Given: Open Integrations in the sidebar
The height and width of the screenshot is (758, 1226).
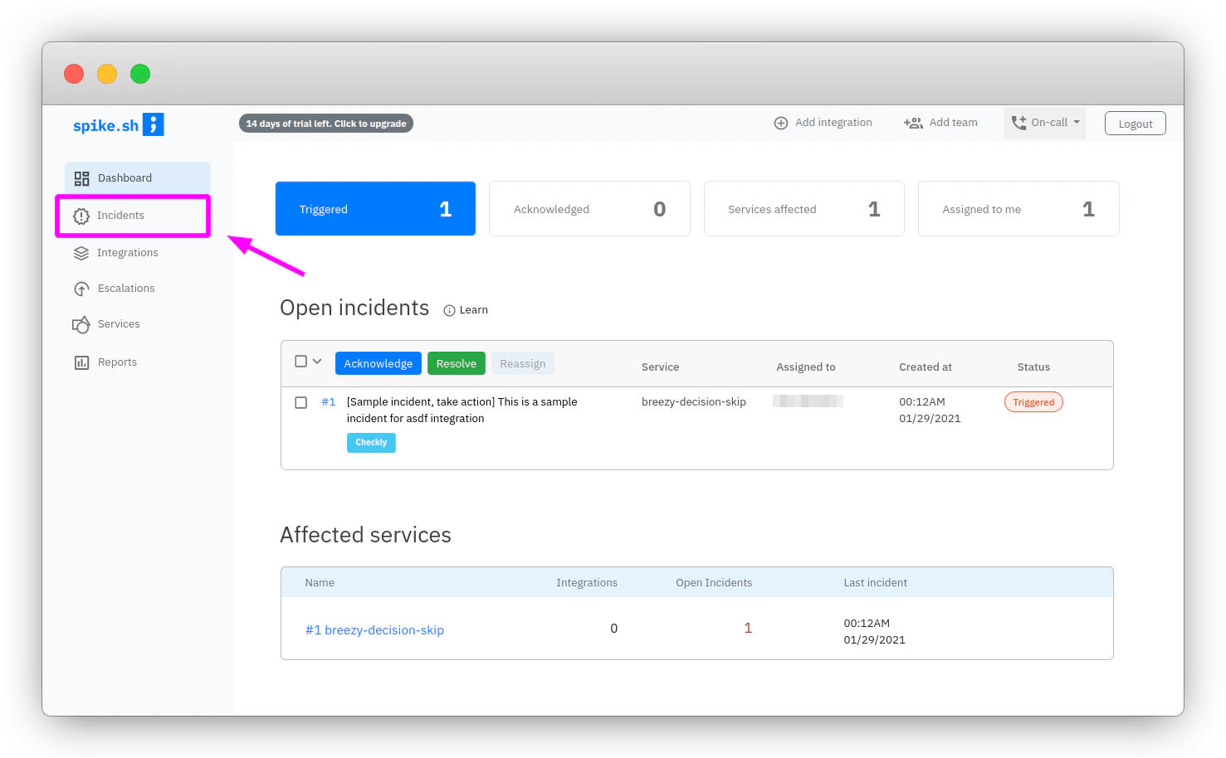Looking at the screenshot, I should point(127,253).
